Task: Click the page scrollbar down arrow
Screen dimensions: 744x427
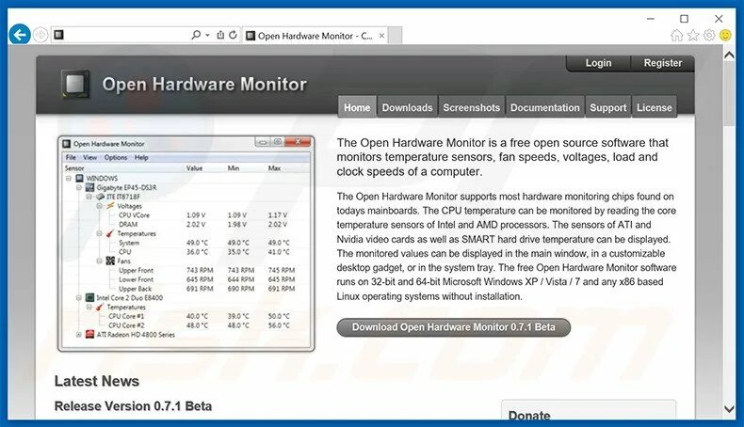Action: coord(729,408)
